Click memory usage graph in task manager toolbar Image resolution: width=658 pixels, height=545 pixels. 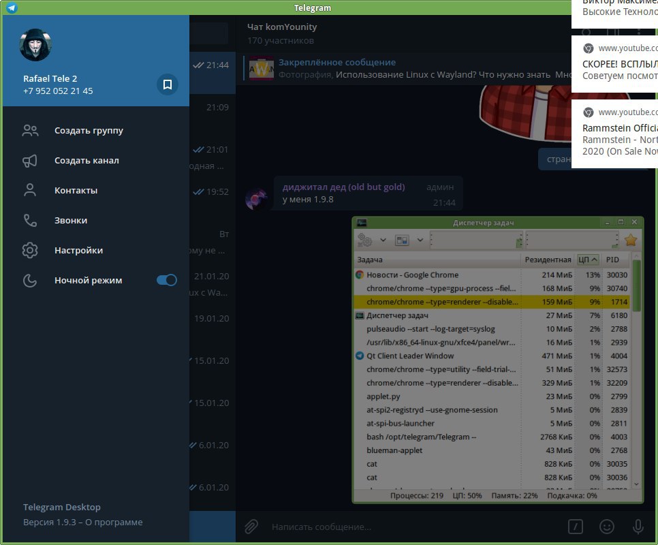click(572, 240)
